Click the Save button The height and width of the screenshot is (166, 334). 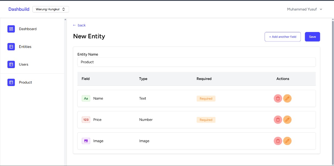click(312, 37)
